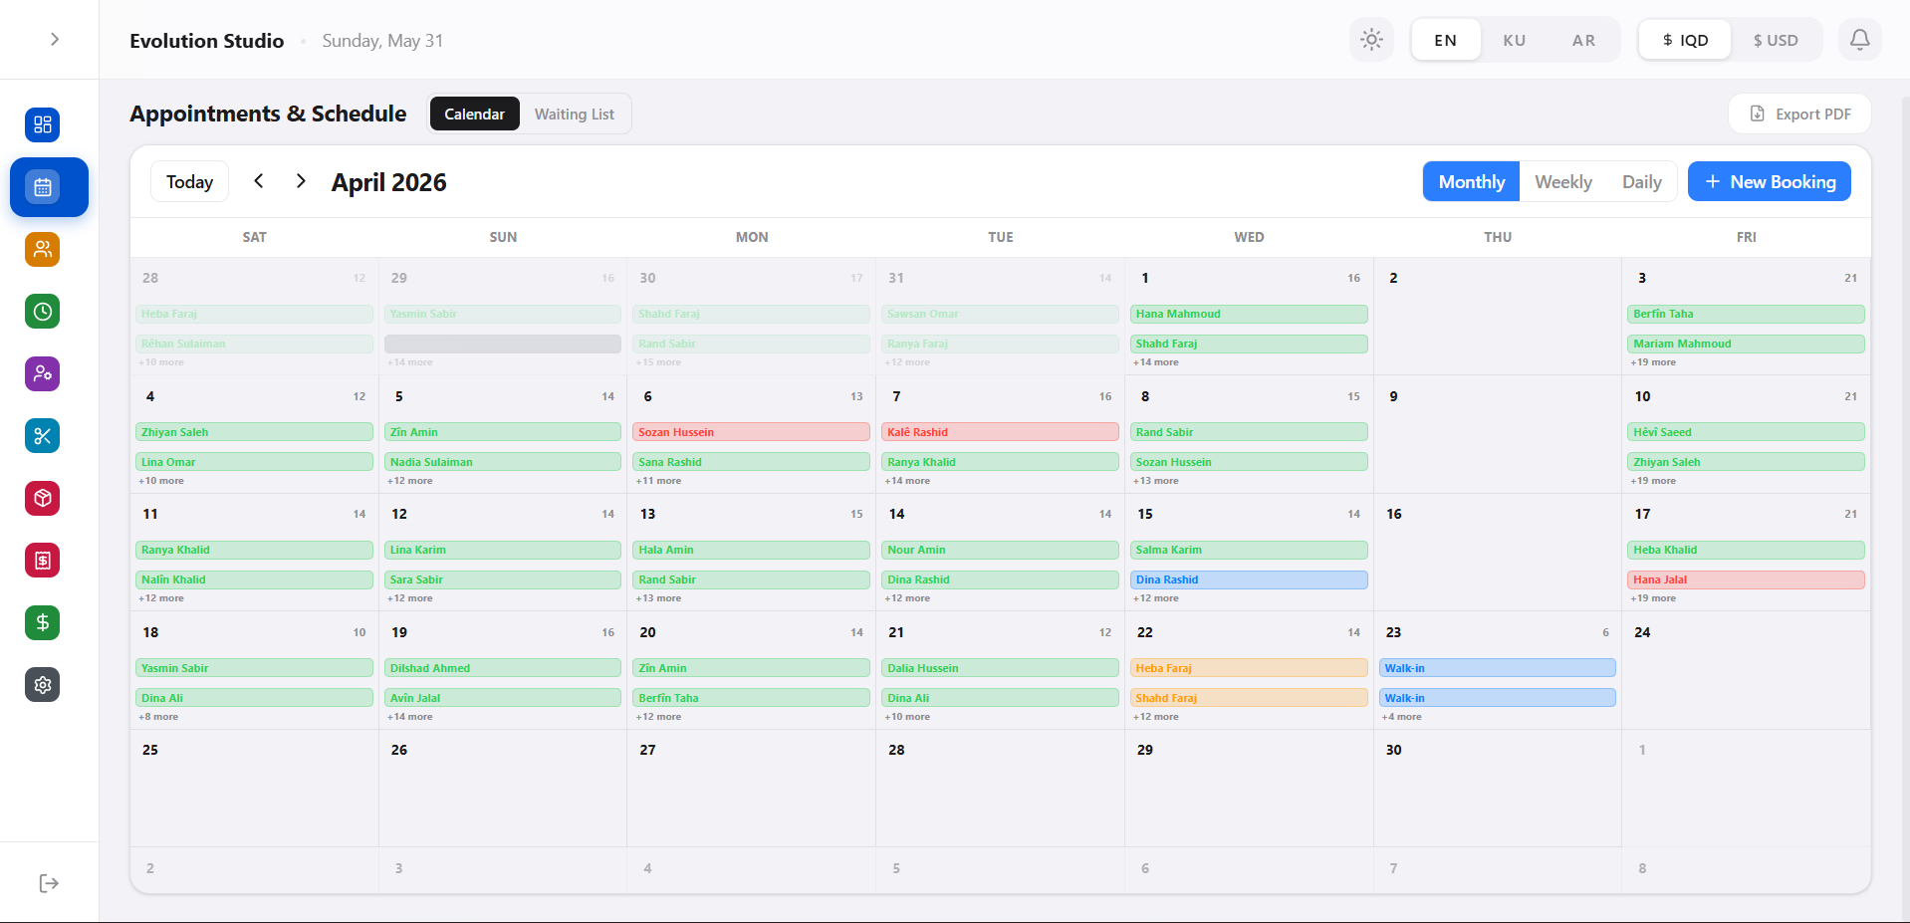
Task: Select Weekly view
Action: (1562, 181)
